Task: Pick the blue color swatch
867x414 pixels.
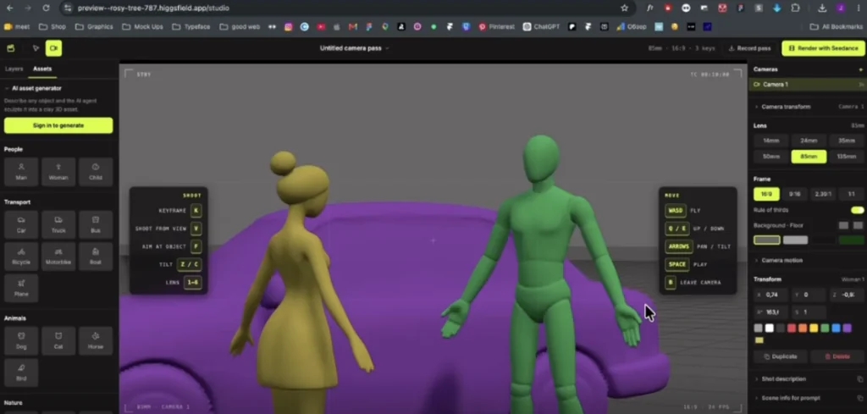Action: 836,328
